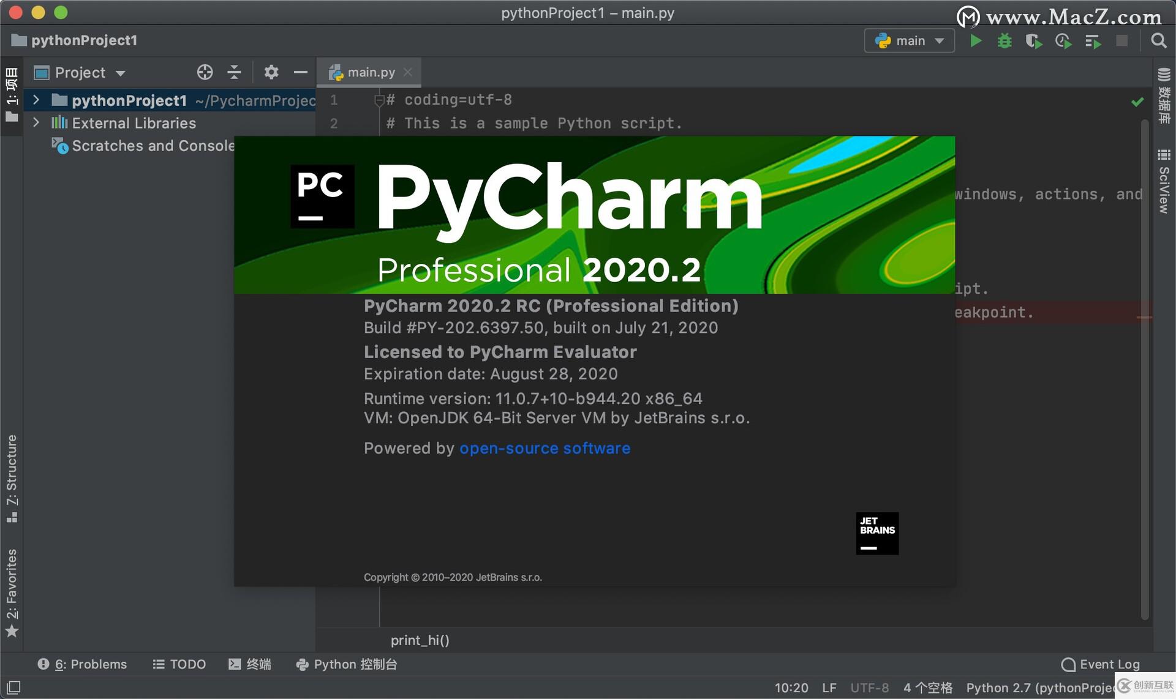Click the locate/select opened file crosshair icon
Image resolution: width=1176 pixels, height=699 pixels.
pos(205,72)
